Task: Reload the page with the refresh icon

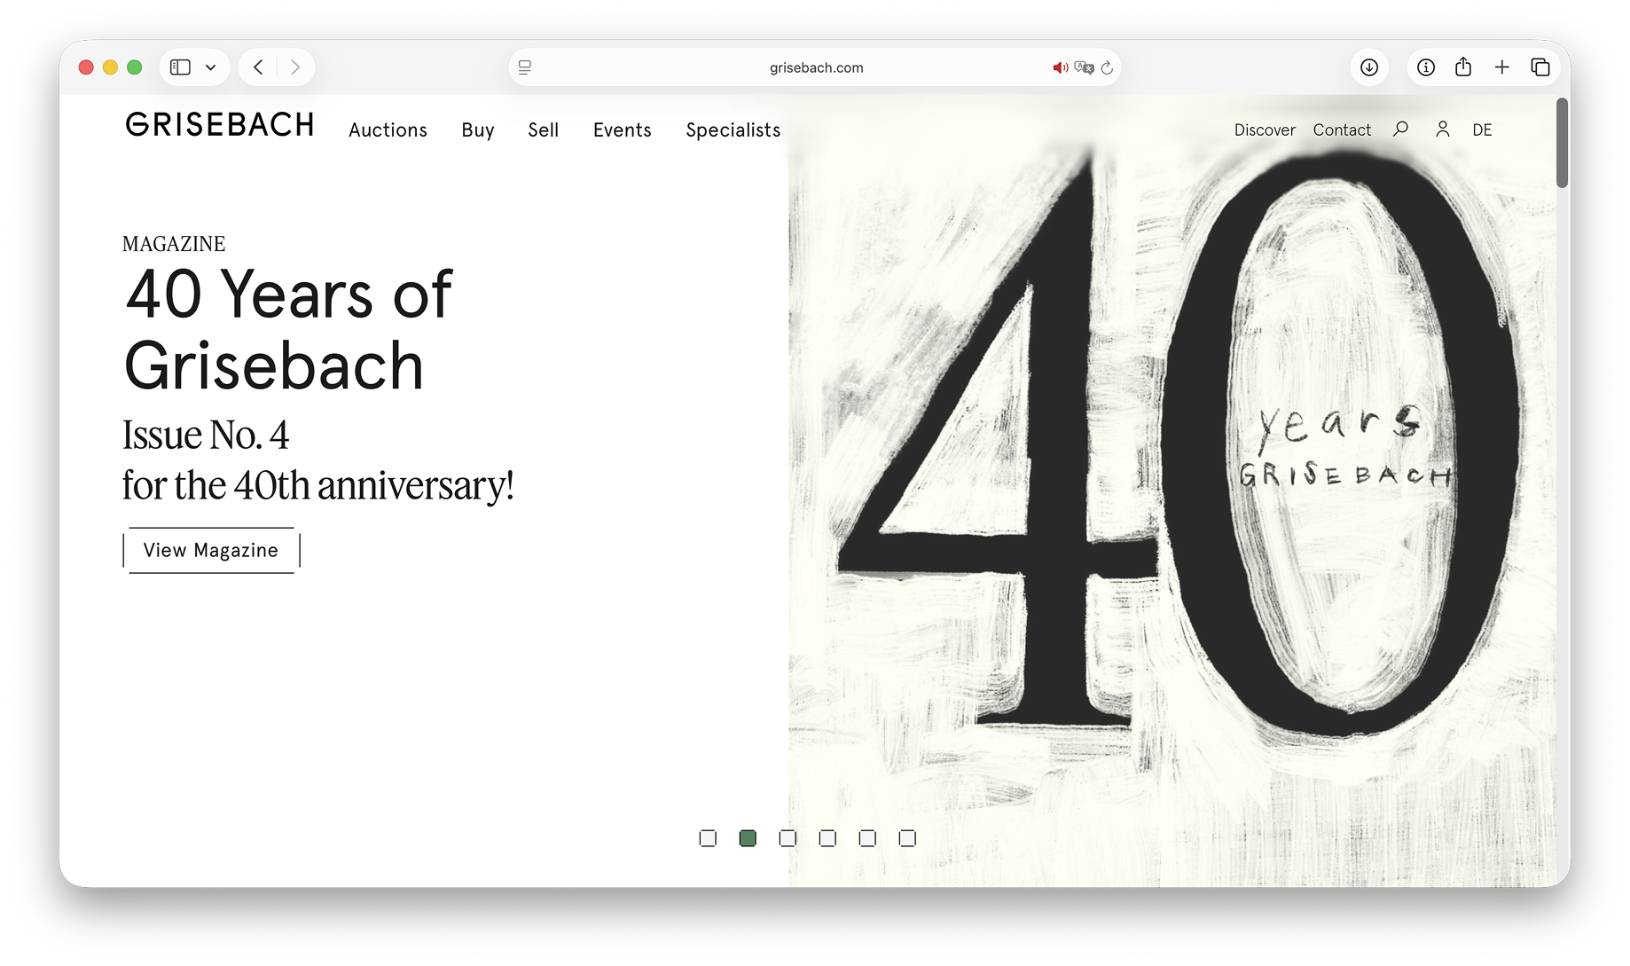Action: (1107, 68)
